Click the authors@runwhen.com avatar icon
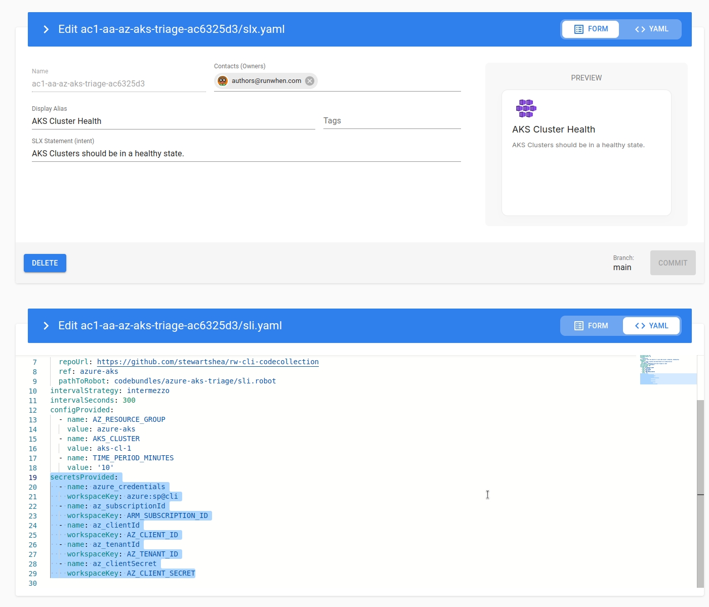The image size is (709, 607). coord(223,81)
